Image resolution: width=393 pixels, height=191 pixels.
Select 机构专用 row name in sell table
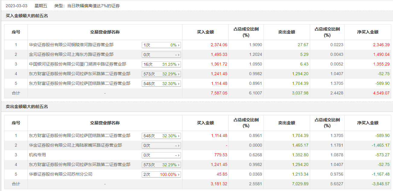[x=37, y=155]
